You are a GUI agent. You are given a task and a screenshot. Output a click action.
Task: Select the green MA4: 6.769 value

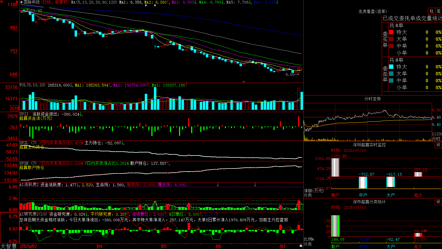(210, 2)
